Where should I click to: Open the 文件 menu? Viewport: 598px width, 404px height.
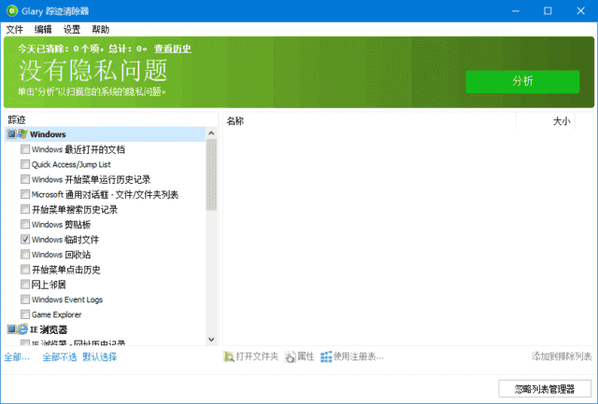coord(14,30)
